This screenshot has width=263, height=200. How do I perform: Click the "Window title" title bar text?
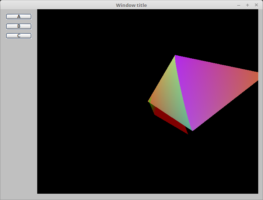131,5
